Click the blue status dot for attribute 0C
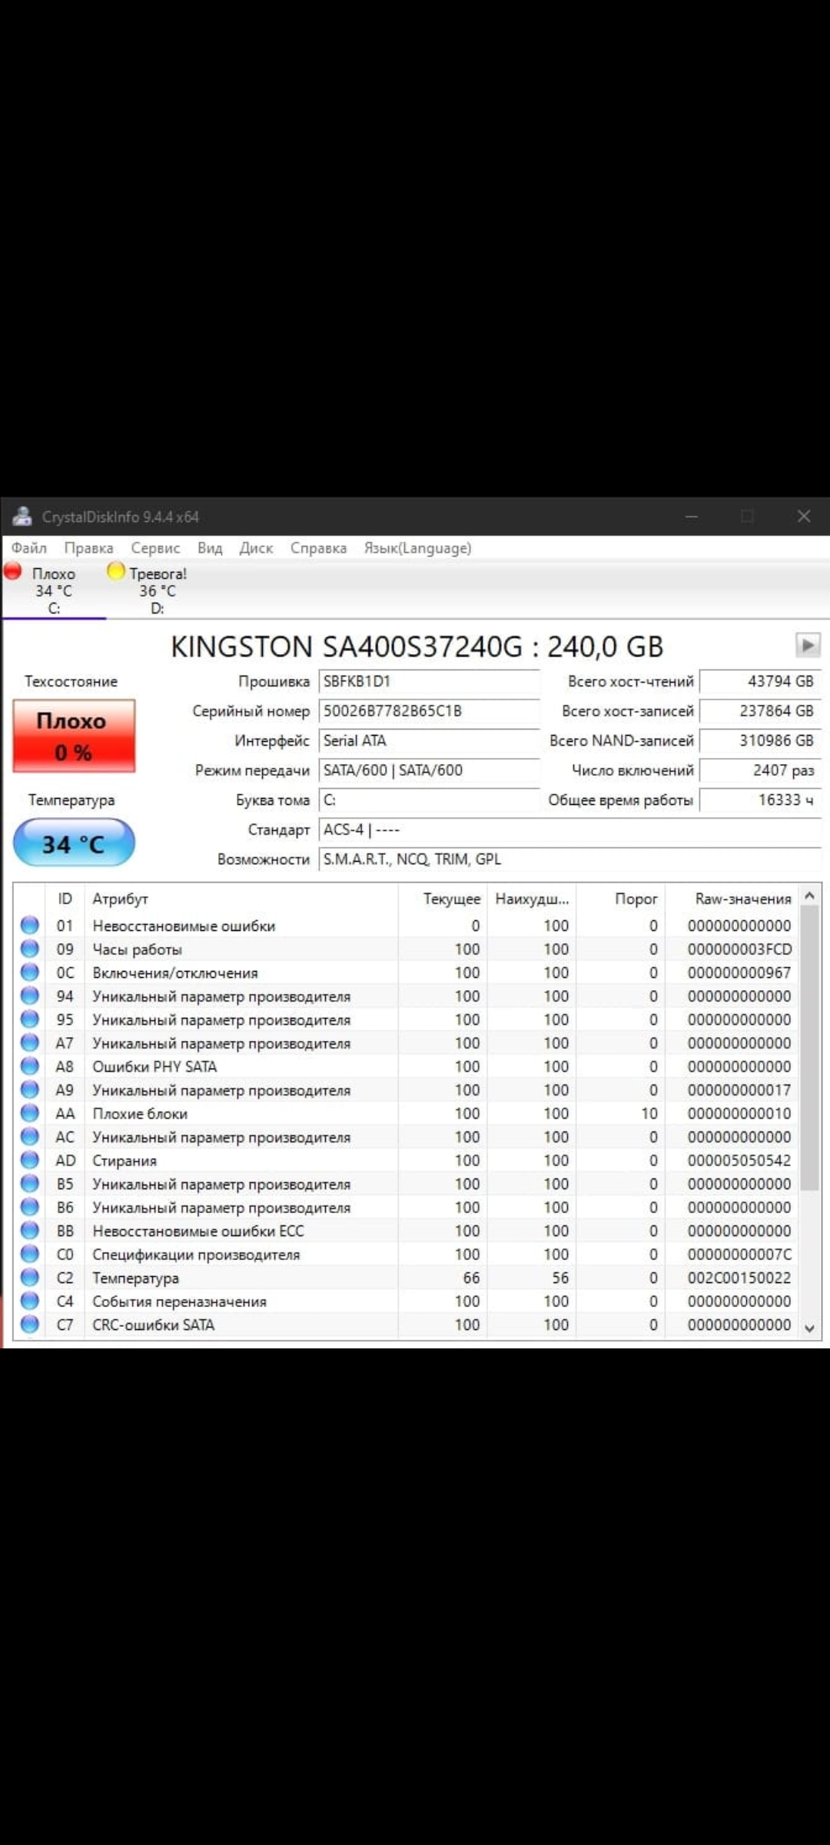Screen dimensions: 830x1845 pos(30,972)
